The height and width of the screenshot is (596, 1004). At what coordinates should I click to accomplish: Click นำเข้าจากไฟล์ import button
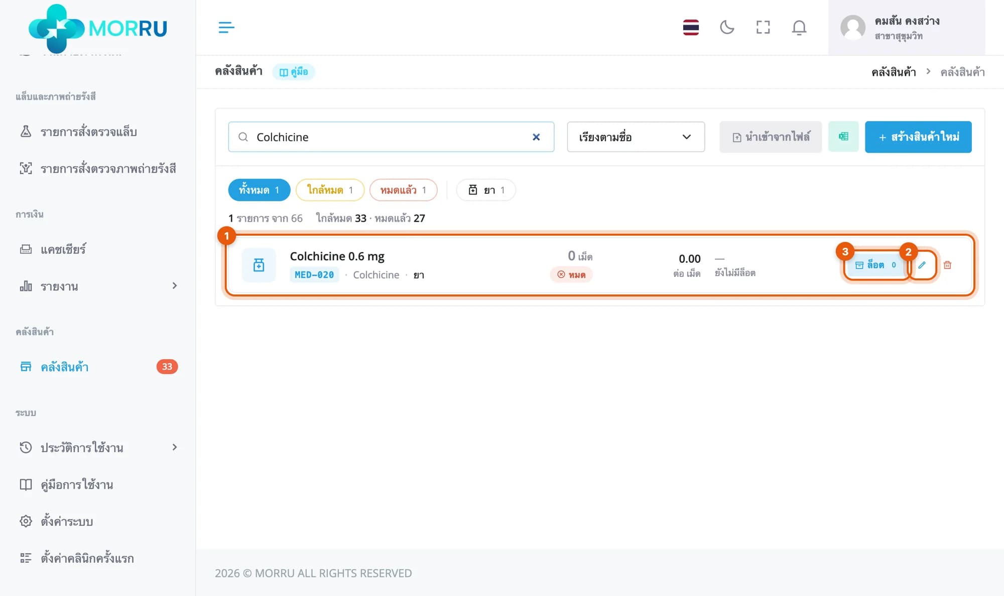tap(771, 137)
